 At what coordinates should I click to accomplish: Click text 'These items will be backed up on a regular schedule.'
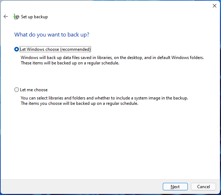70,63
